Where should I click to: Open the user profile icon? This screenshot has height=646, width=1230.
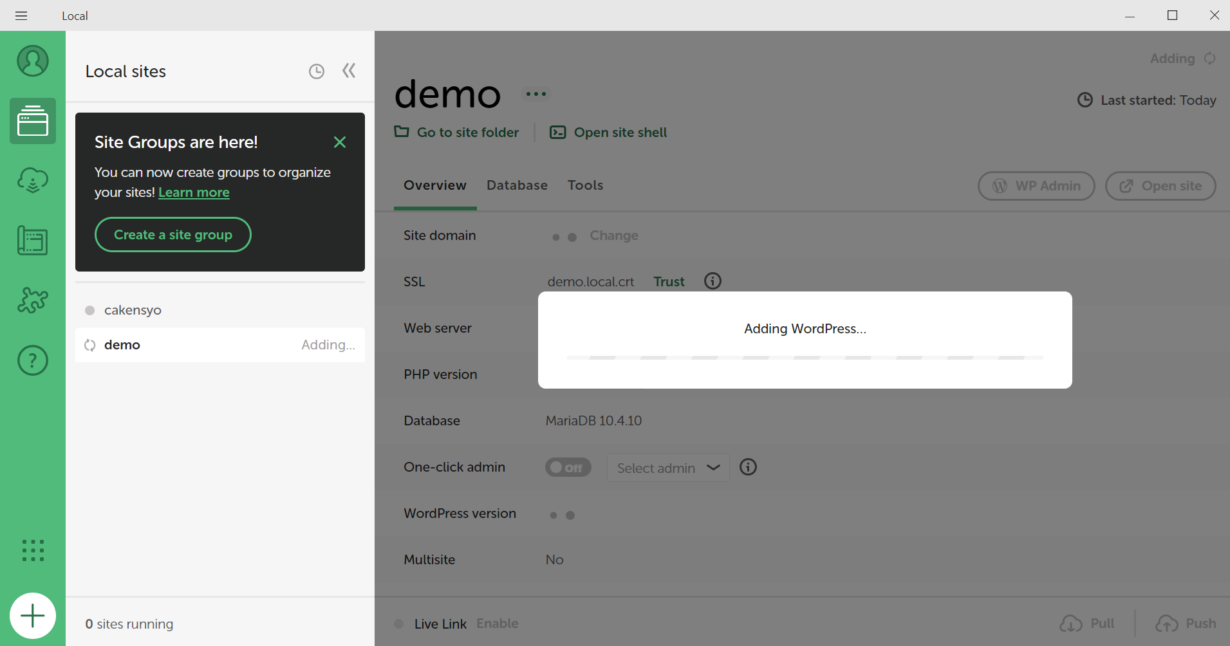coord(32,60)
